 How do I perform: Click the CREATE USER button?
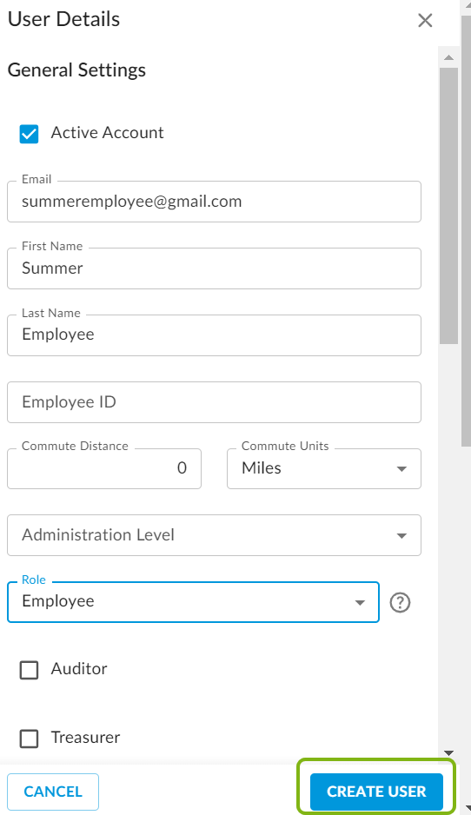376,791
